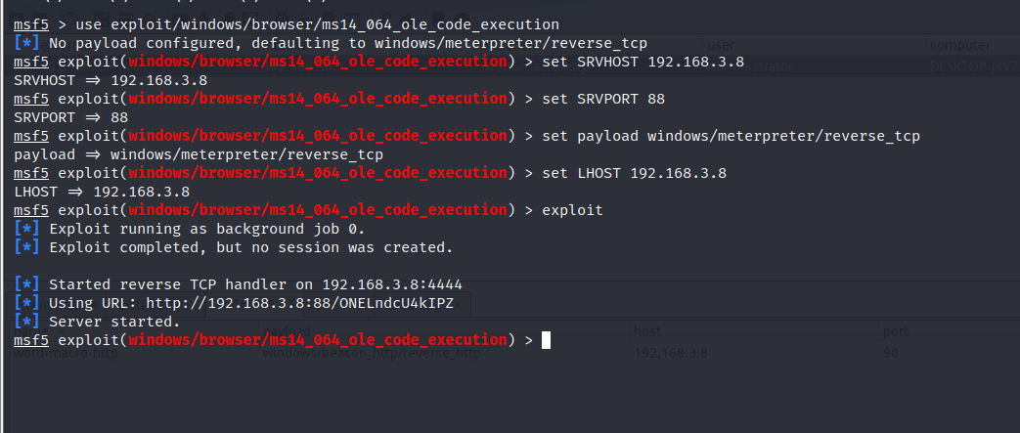Select the 'SRVHOST ⇒ 192.168.3.8' output line
The width and height of the screenshot is (1020, 433).
pyautogui.click(x=111, y=80)
